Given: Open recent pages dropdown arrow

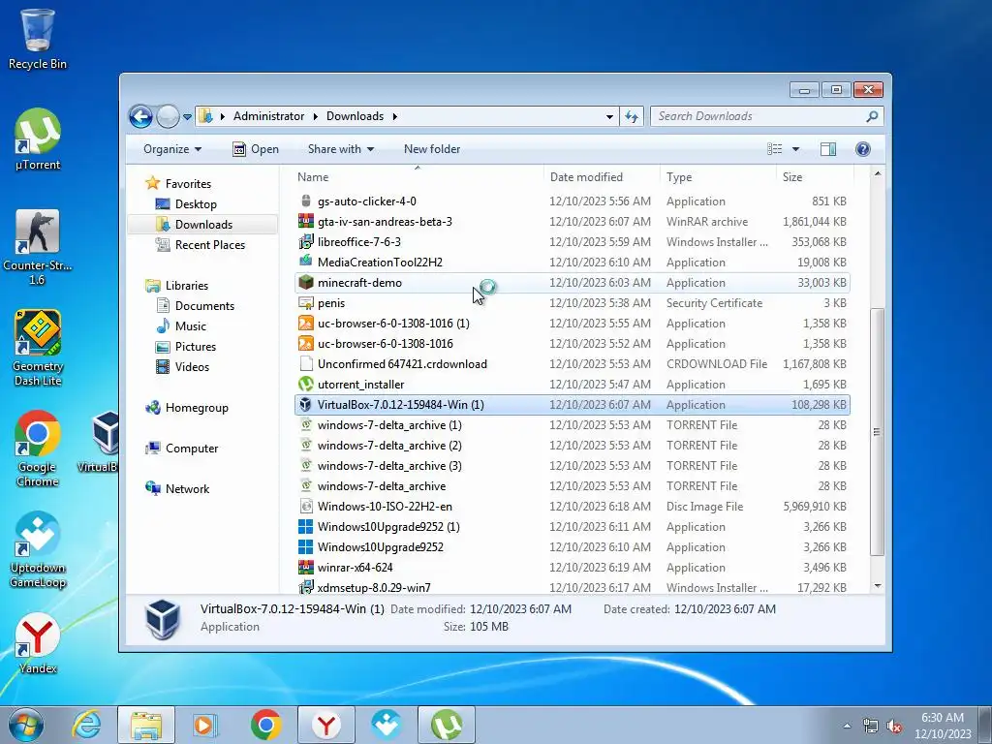Looking at the screenshot, I should [x=187, y=117].
